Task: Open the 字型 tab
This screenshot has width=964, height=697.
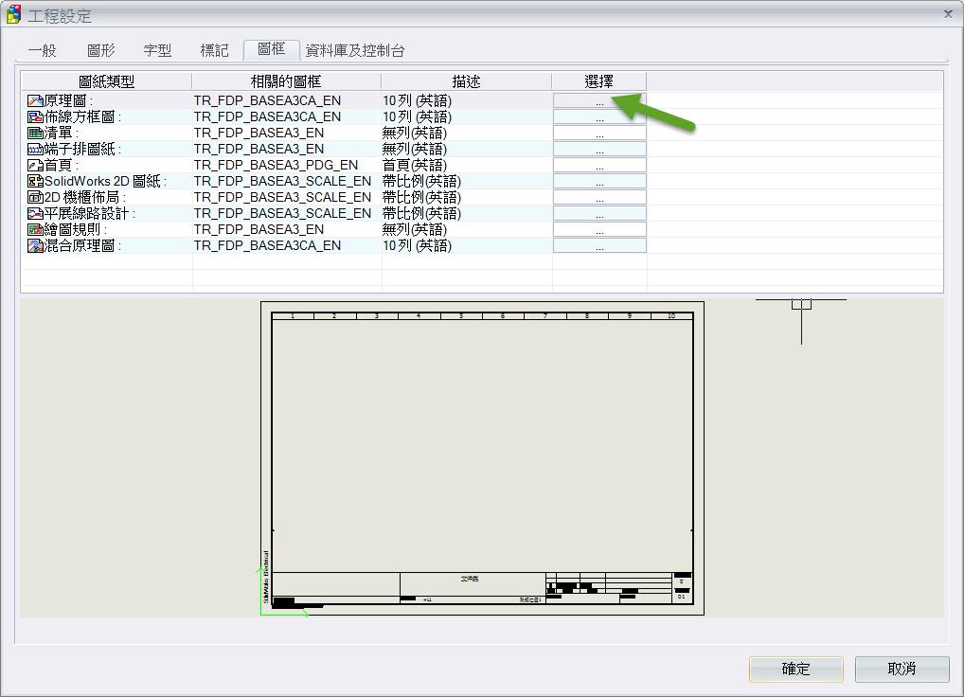Action: pyautogui.click(x=157, y=50)
